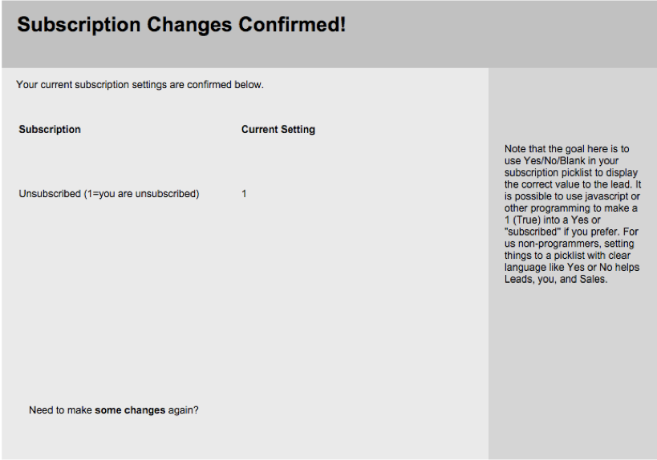
Task: Click 'other programming to make a' line
Action: [x=570, y=208]
